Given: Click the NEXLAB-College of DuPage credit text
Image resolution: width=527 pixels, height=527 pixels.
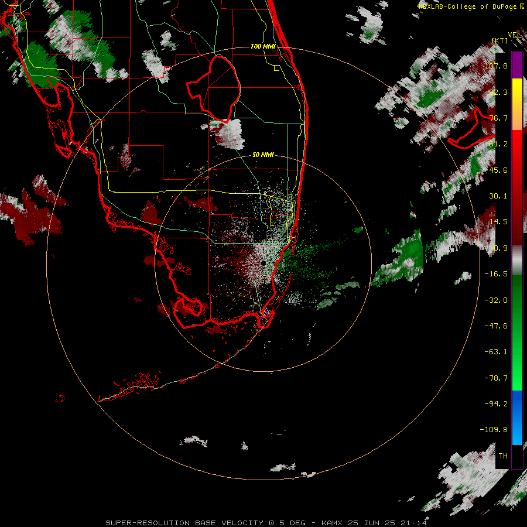Looking at the screenshot, I should tap(471, 6).
